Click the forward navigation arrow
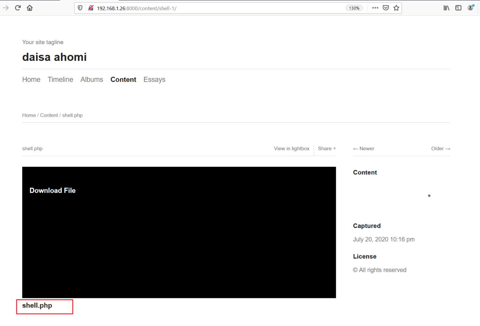Viewport: 480px width, 326px height. coord(6,8)
